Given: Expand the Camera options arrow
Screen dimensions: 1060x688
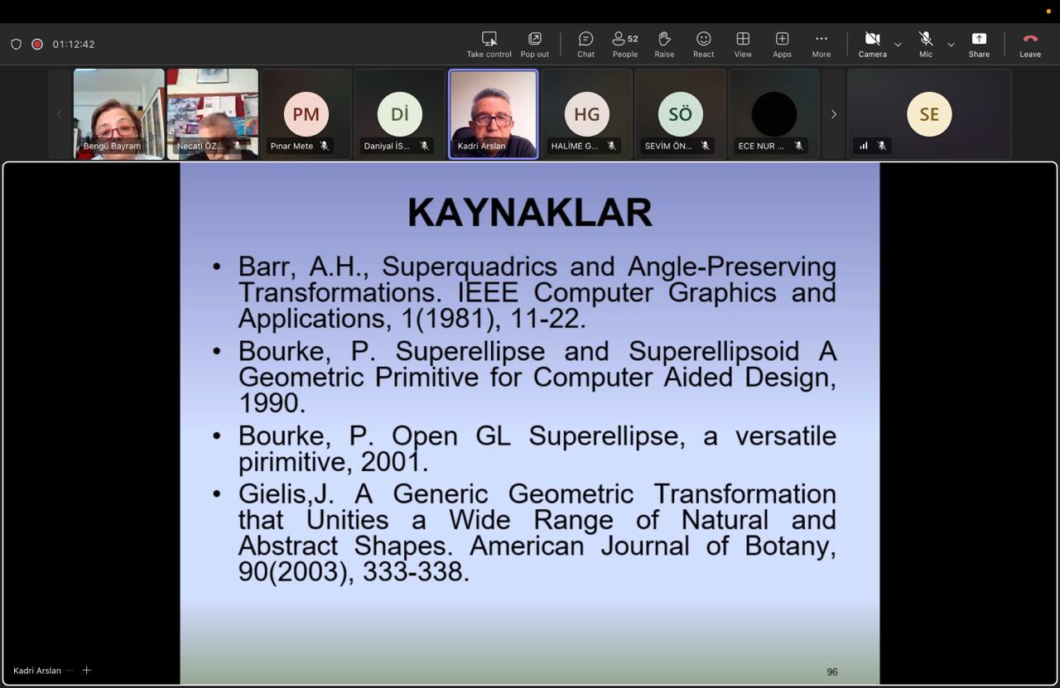Looking at the screenshot, I should 898,44.
